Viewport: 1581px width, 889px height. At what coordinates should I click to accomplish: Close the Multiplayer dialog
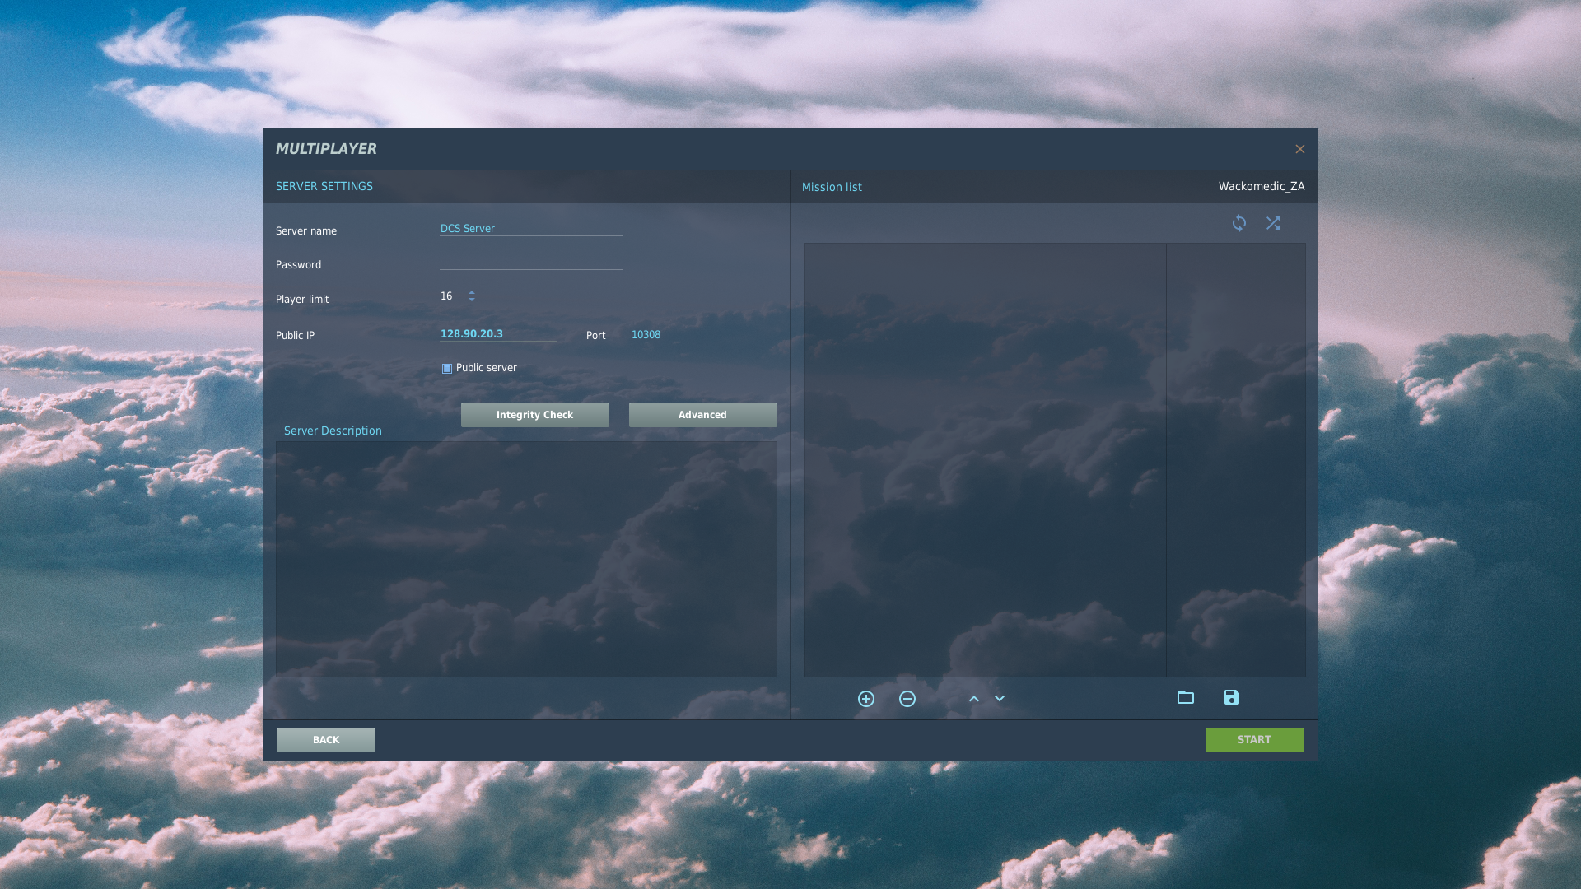(1300, 149)
